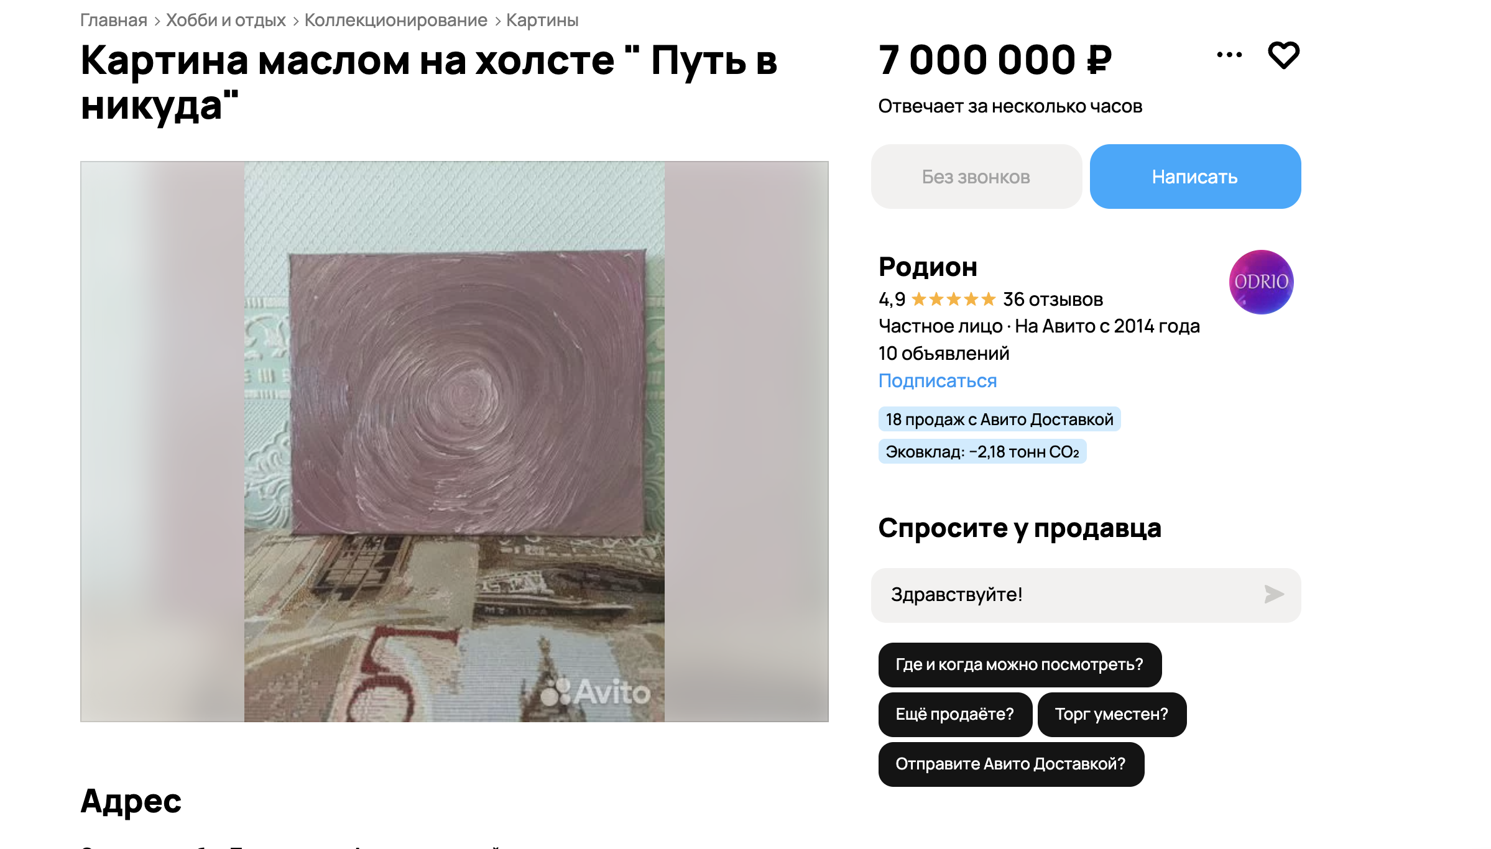Select question Где и когда можно посмотреть?
Screen dimensions: 1491x849
coord(1020,664)
